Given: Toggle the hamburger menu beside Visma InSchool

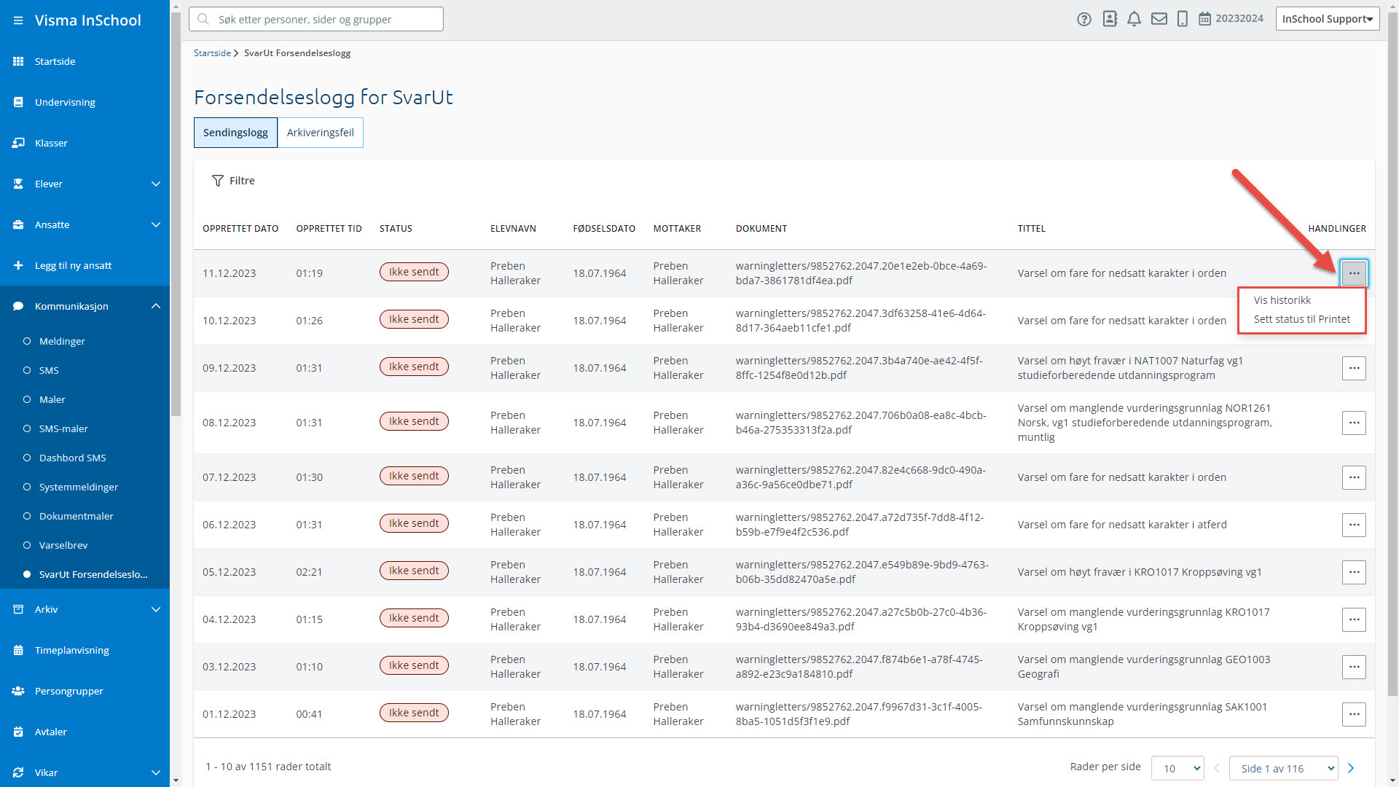Looking at the screenshot, I should pos(18,20).
